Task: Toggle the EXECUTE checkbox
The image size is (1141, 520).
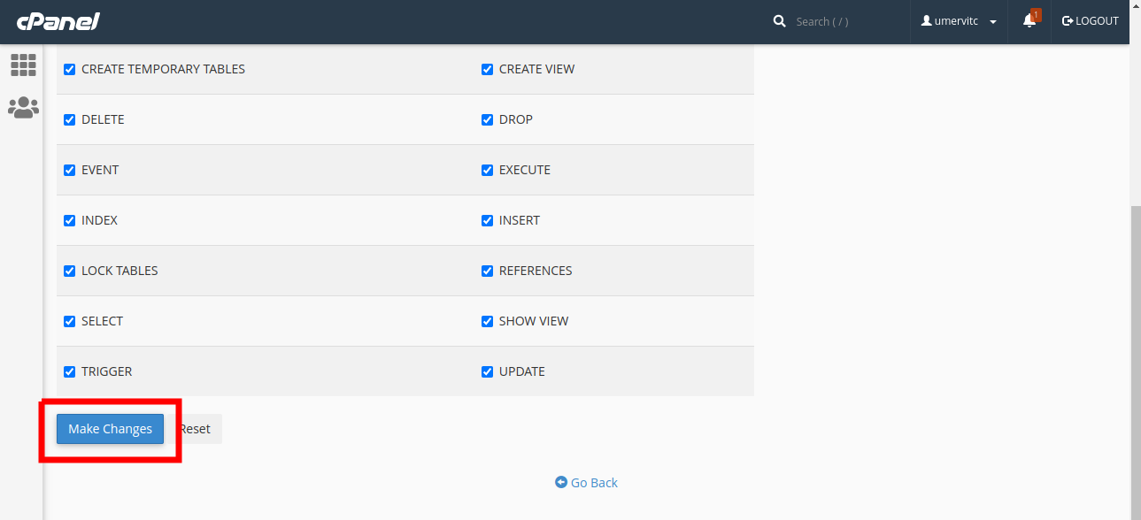Action: 487,170
